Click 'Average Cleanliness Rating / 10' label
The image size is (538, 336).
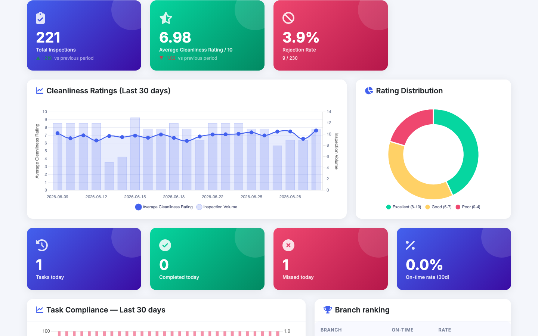[x=196, y=50]
